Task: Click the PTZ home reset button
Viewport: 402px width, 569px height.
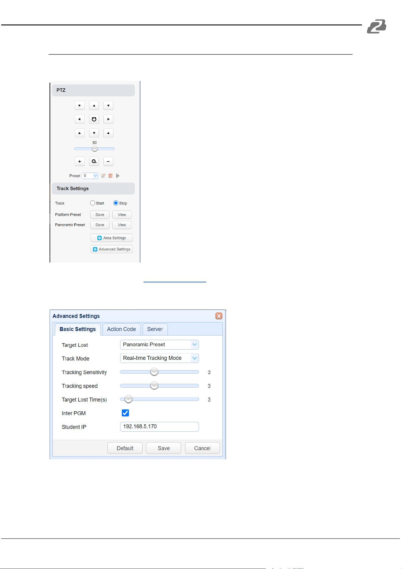Action: coord(94,119)
